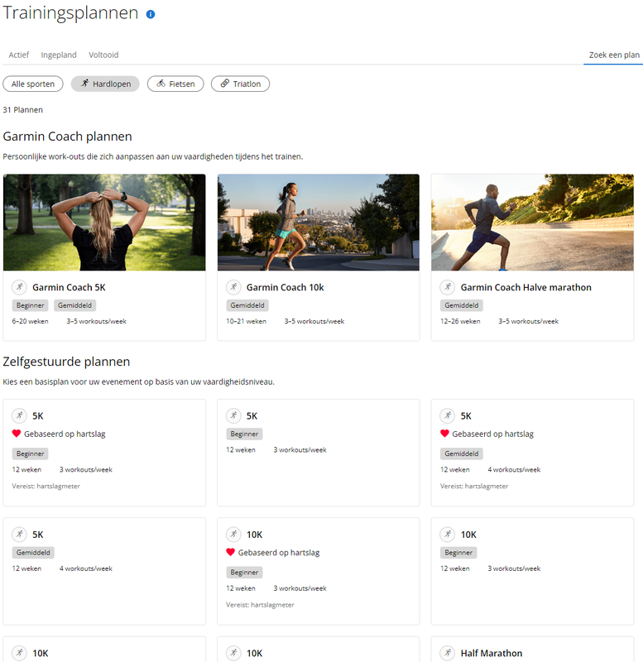The height and width of the screenshot is (662, 643).
Task: Select the Zoek een plan tab
Action: [614, 55]
